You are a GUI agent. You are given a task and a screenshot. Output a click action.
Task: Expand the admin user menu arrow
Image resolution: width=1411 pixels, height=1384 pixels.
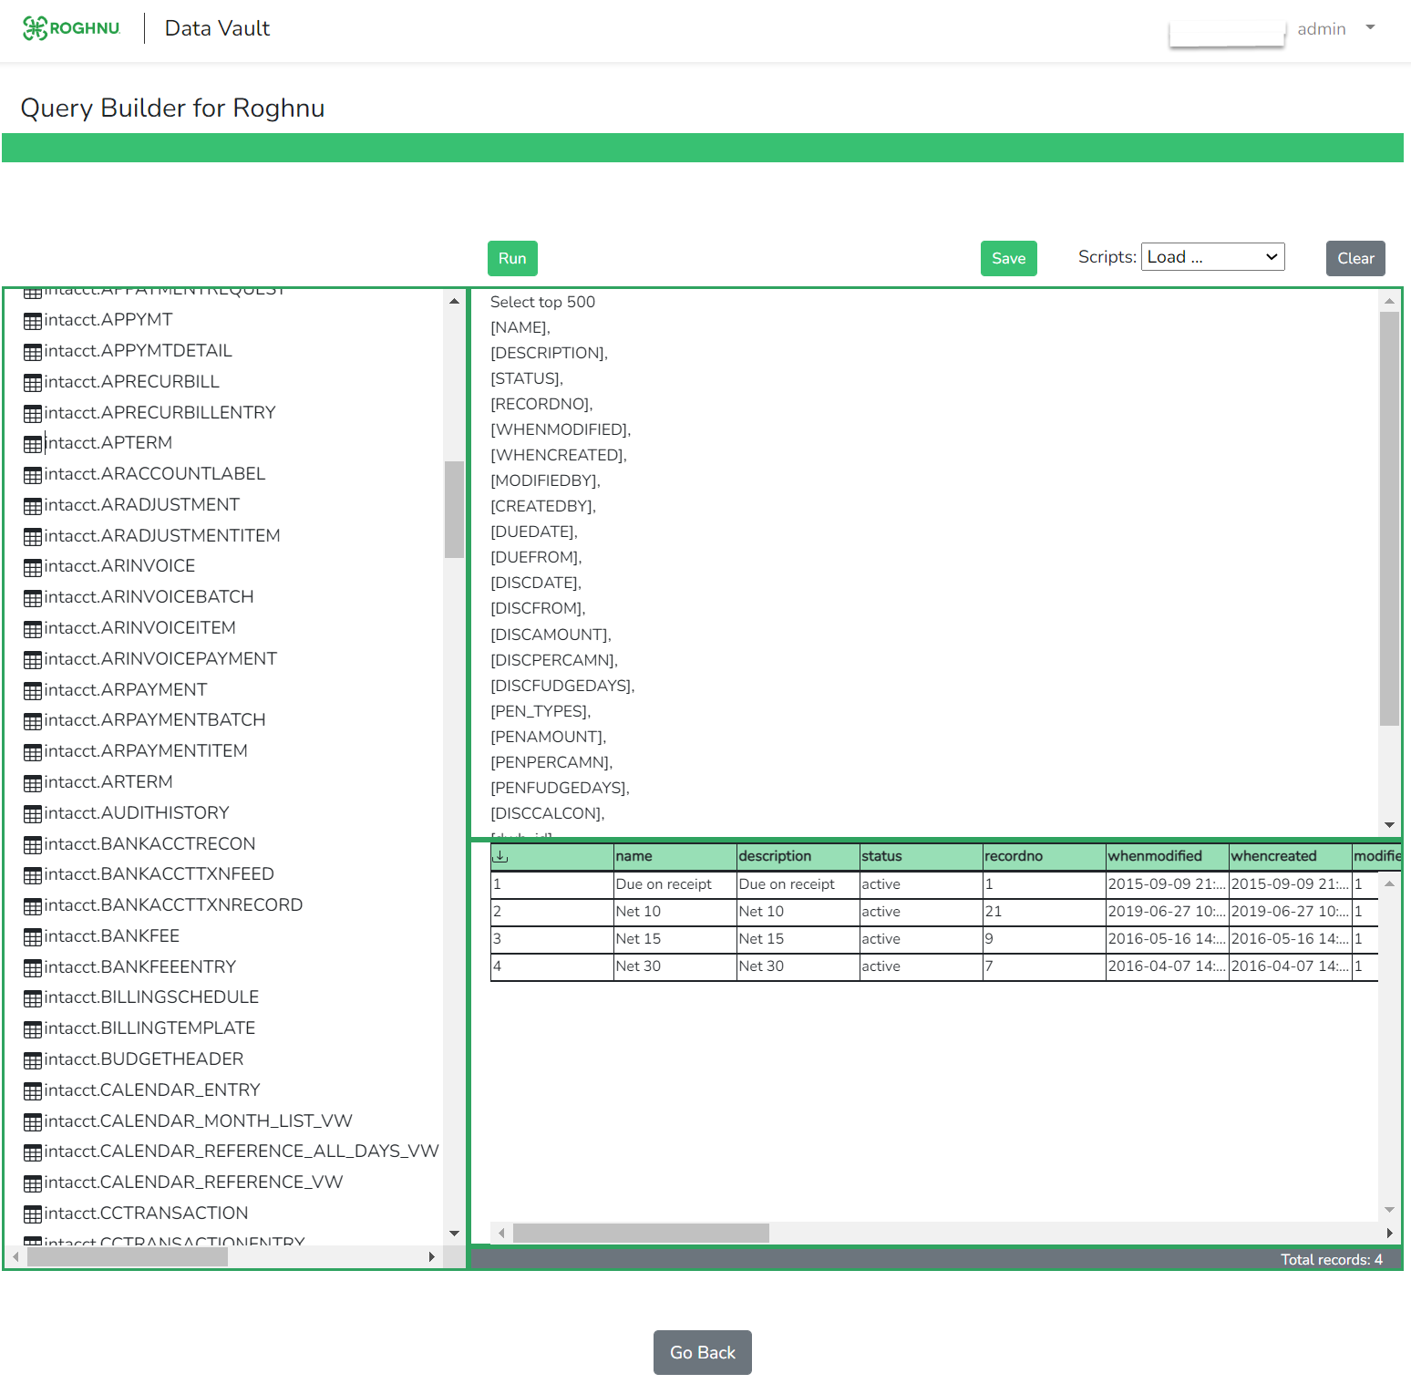(1370, 27)
